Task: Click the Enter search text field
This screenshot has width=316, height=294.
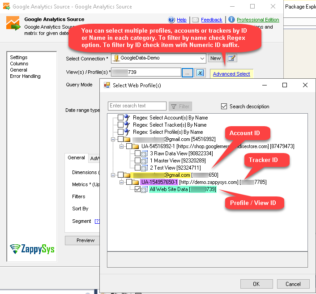Action: tap(137, 106)
